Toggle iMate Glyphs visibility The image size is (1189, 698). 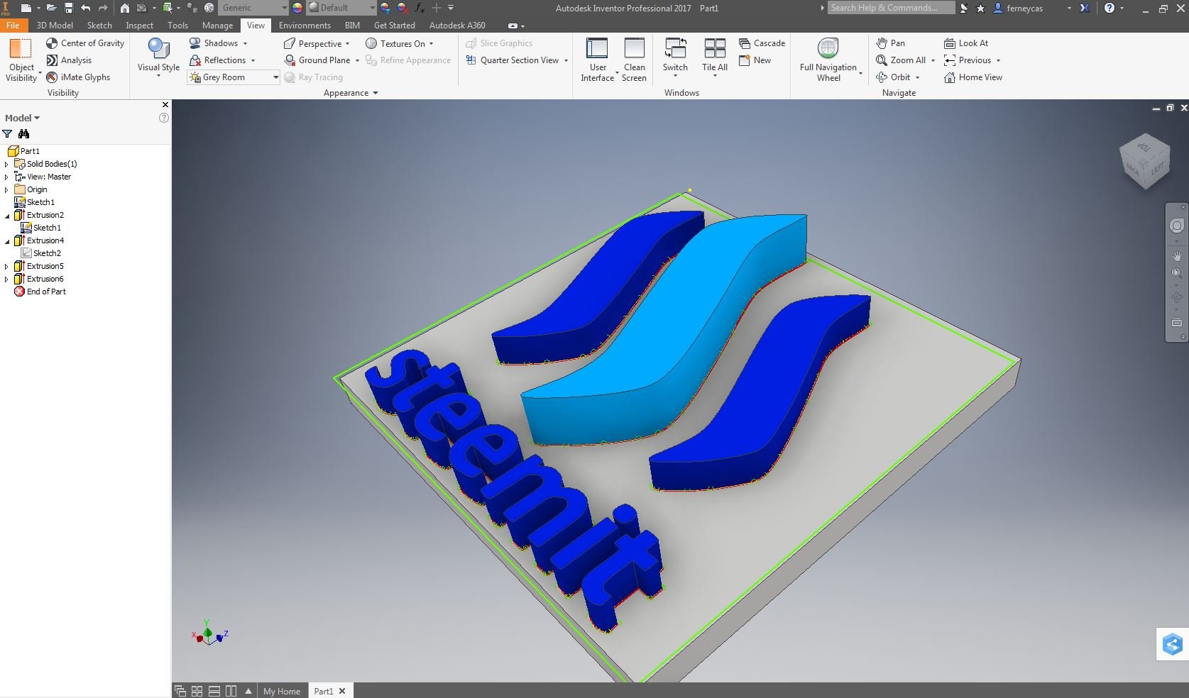pos(78,77)
